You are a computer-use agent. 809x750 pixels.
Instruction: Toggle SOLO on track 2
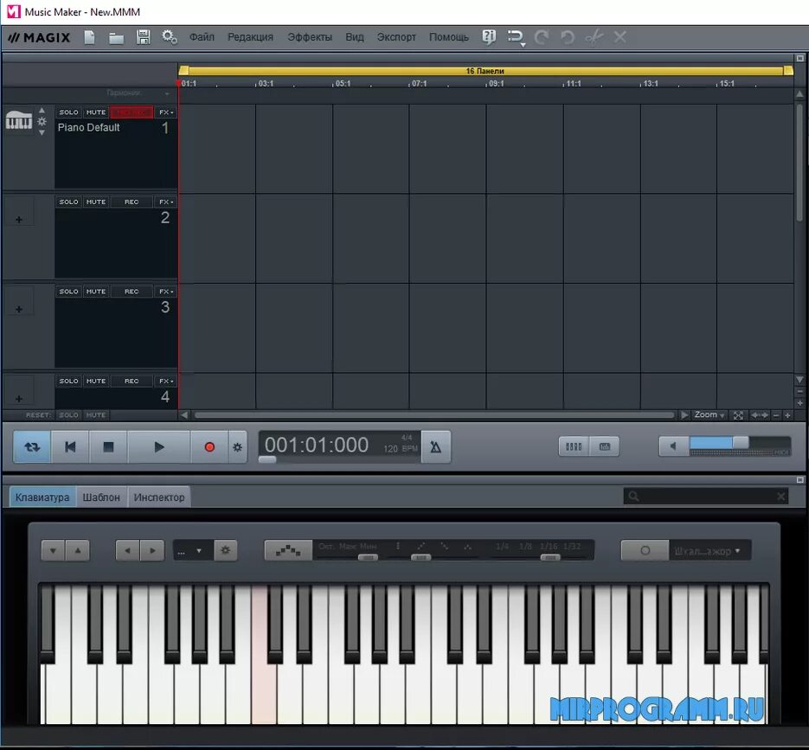click(x=68, y=202)
